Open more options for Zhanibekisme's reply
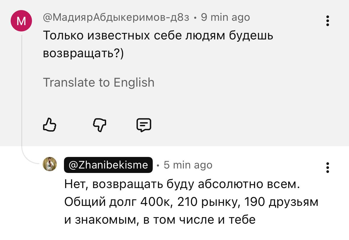Image resolution: width=349 pixels, height=240 pixels. coord(327,167)
